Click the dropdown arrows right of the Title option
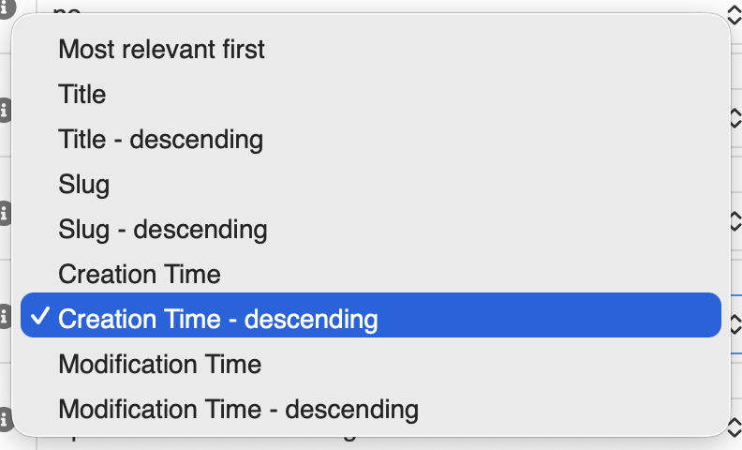The width and height of the screenshot is (742, 450). [735, 117]
